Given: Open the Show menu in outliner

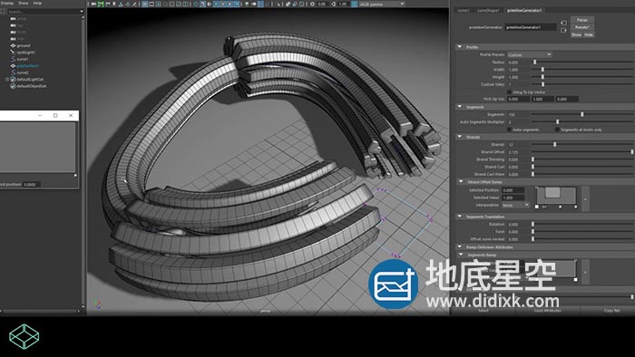Looking at the screenshot, I should coord(24,3).
